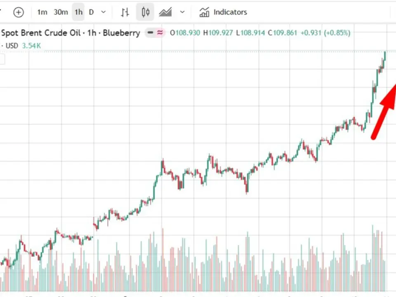
Task: Select the Candles chart style icon
Action: point(145,12)
